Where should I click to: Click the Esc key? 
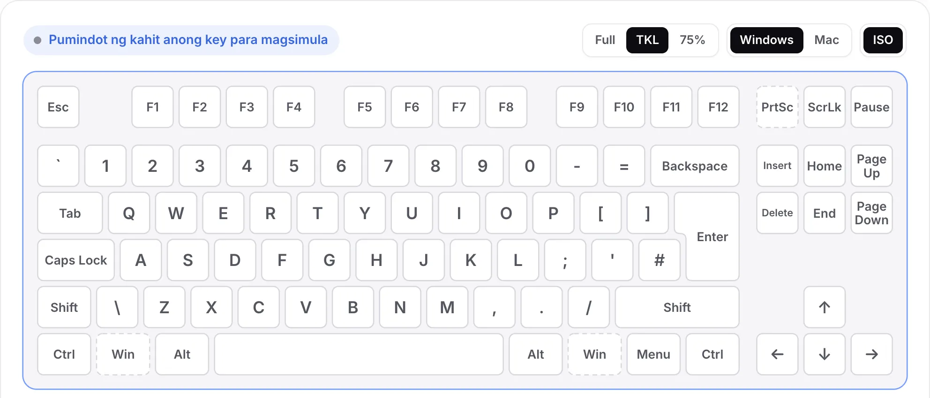click(58, 107)
